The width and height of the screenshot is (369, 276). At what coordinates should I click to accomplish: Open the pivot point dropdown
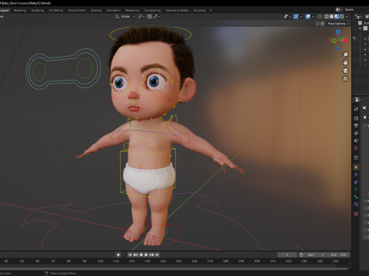(141, 17)
